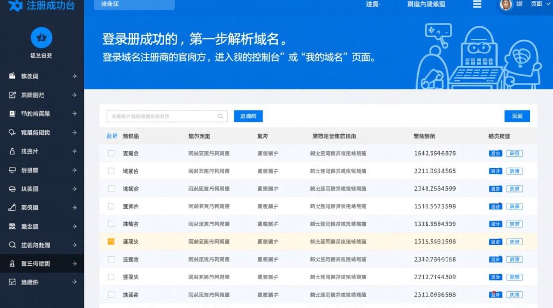Screen dimensions: 553x308
Task: Click the pencil edit icon in the sidebar
Action: point(12,95)
